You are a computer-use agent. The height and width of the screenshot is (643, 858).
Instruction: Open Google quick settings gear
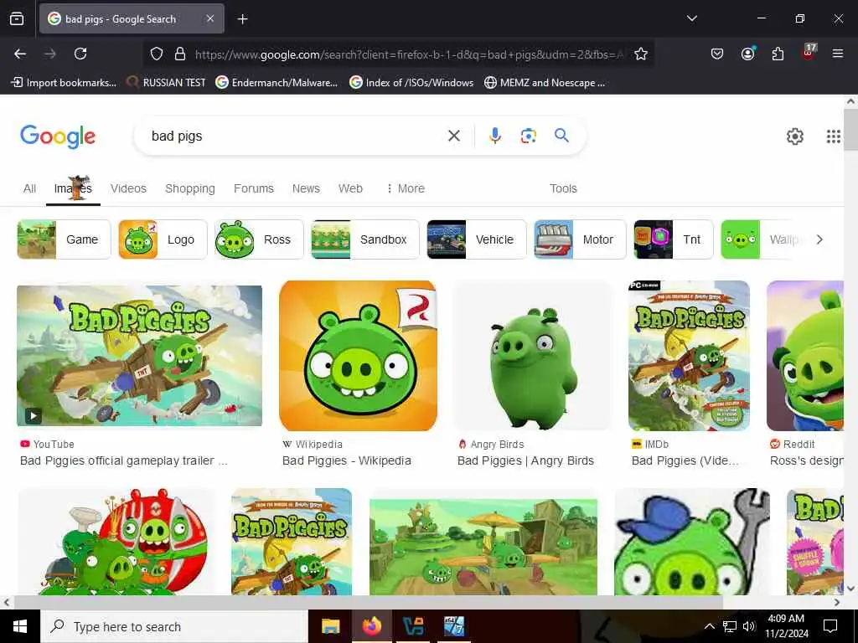tap(794, 136)
